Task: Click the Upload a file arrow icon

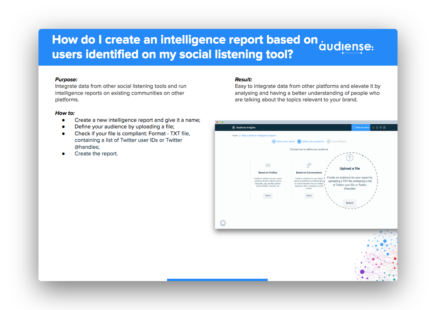Action: tap(349, 158)
